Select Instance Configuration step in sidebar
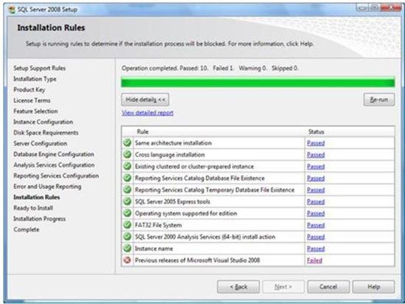Viewport: 405px width, 304px height. tap(43, 122)
